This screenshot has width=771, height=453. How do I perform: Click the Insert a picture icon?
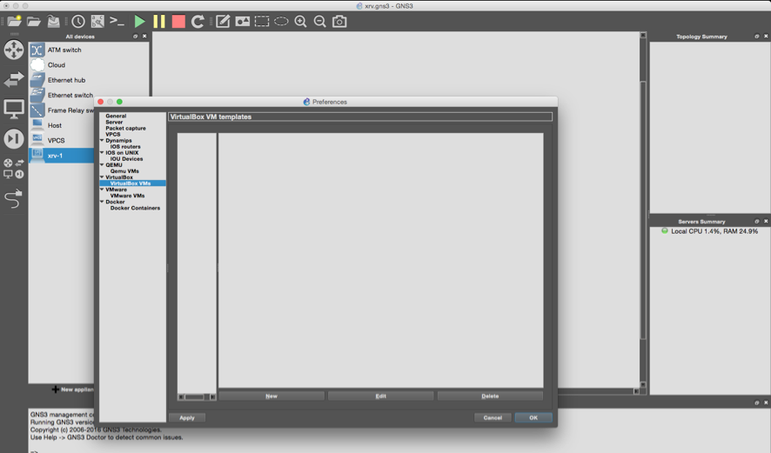tap(243, 21)
